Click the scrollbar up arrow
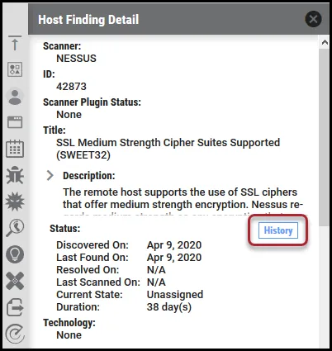Screen dimensions: 332x351 click(325, 42)
